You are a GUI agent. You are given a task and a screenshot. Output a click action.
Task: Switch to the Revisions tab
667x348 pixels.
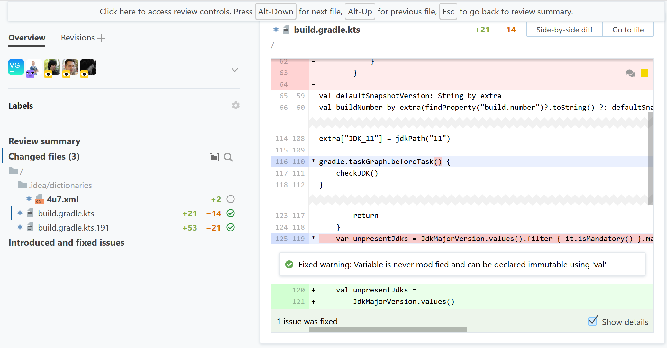[78, 38]
